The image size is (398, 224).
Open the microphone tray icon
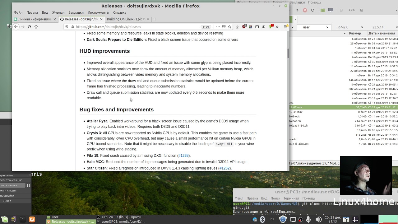(x=308, y=219)
